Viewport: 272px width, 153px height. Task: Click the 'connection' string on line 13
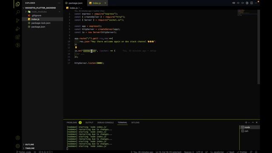click(x=89, y=51)
